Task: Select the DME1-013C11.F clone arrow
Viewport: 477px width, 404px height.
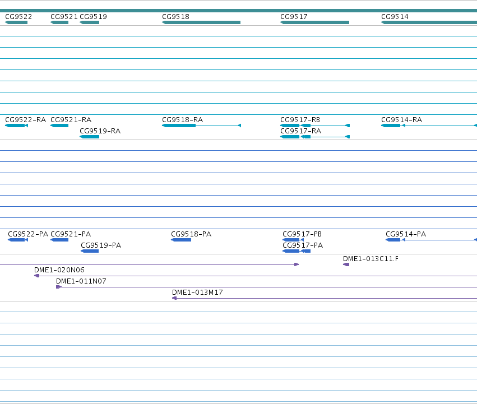Action: tap(346, 264)
